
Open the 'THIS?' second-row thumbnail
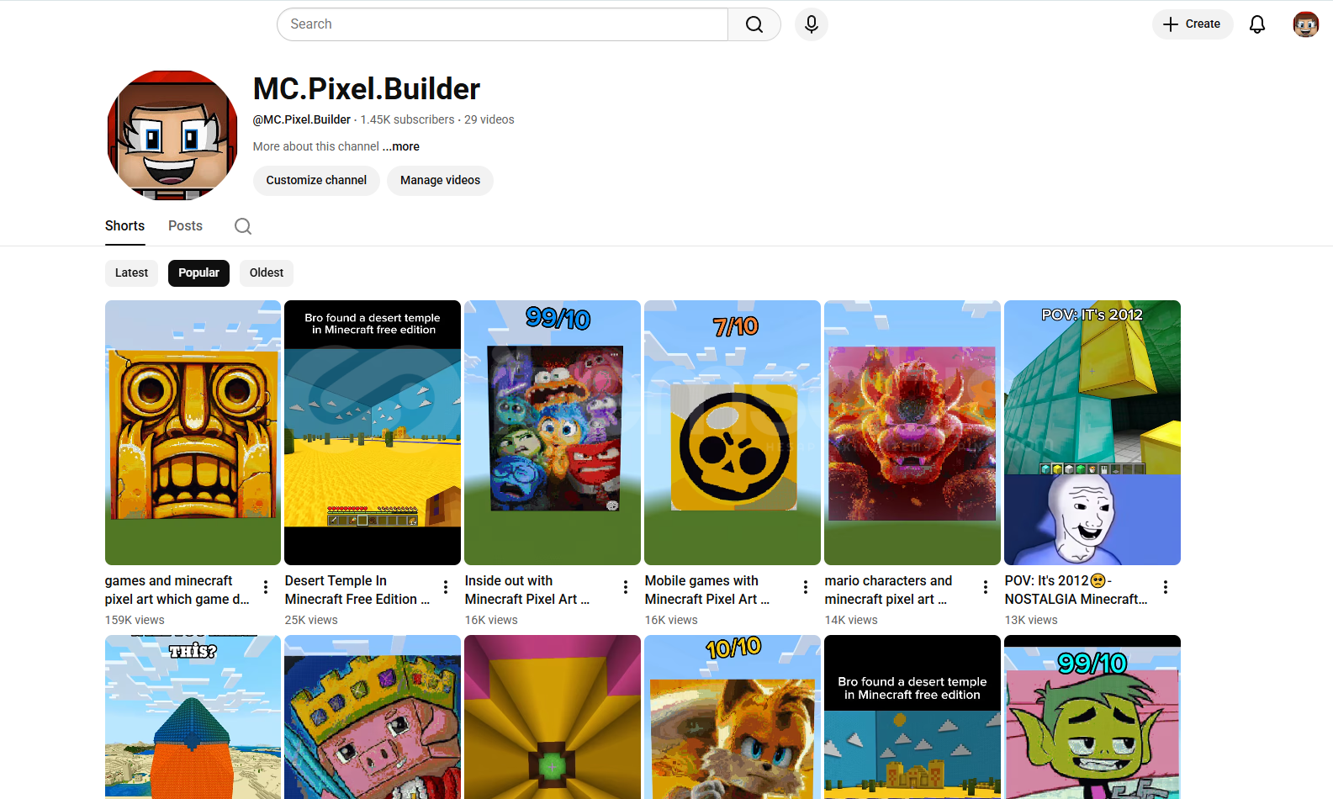(x=193, y=717)
